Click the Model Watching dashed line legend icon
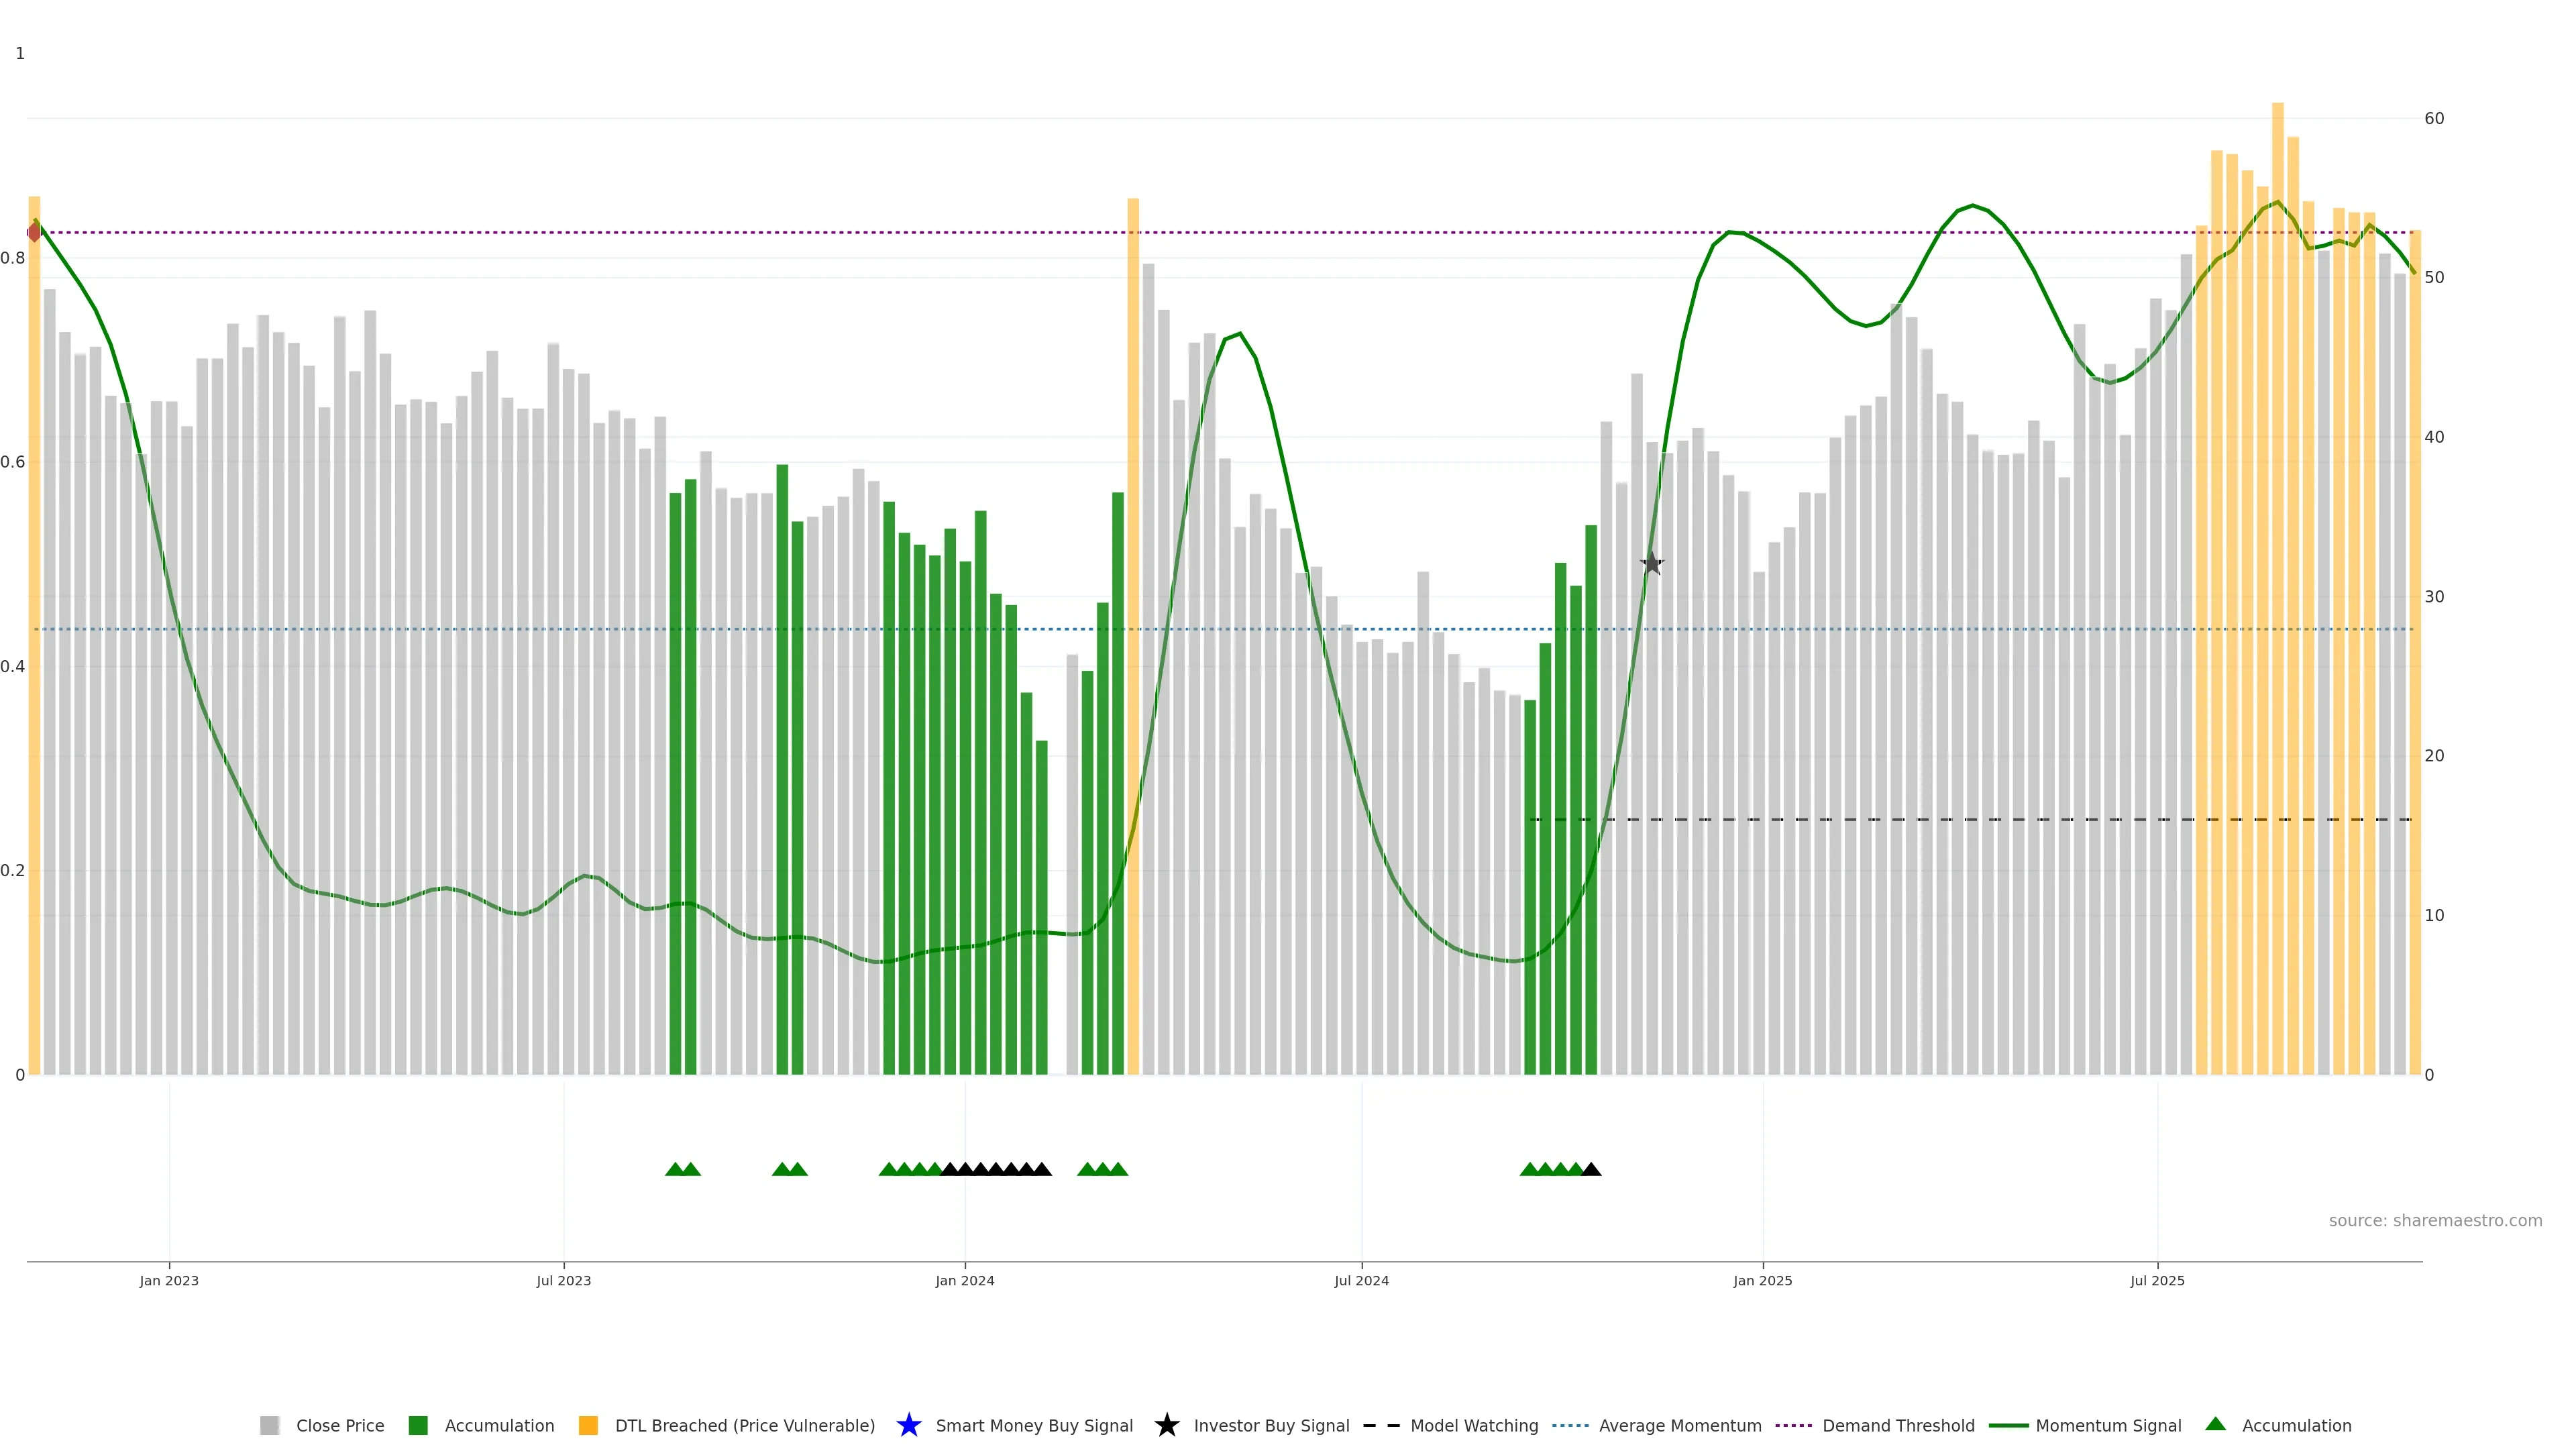2576x1449 pixels. click(1381, 1425)
